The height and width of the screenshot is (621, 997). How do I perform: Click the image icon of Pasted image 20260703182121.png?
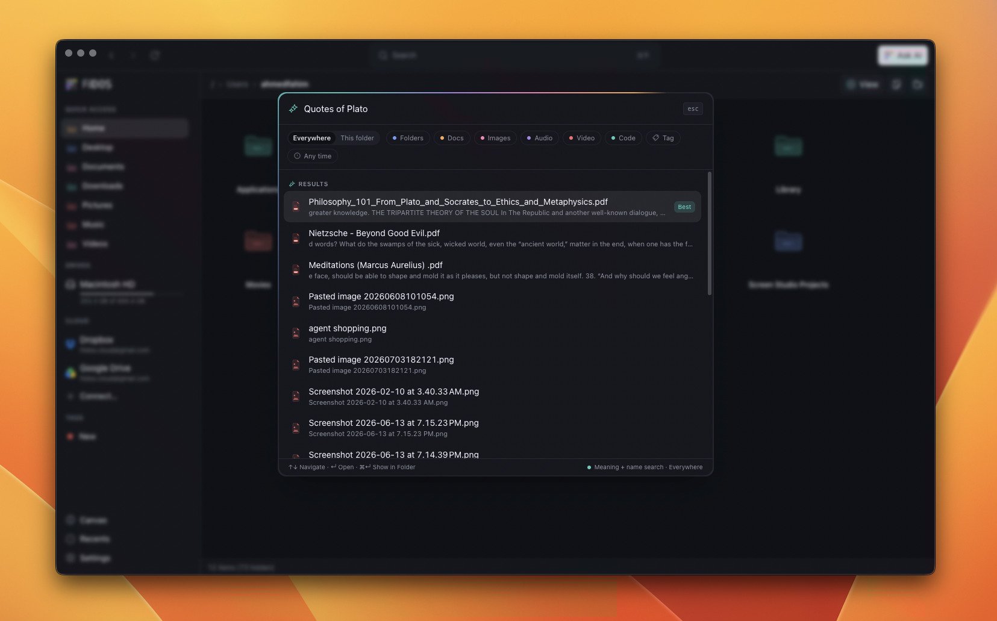coord(296,365)
